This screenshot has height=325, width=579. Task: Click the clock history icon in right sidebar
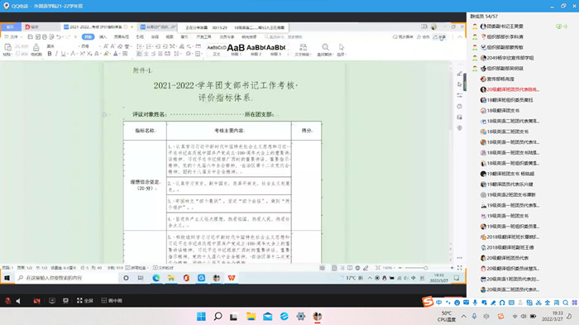tap(459, 107)
